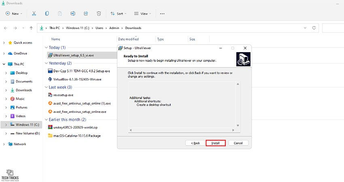Click Cancel button in Setup dialog
344x182 pixels.
click(238, 143)
